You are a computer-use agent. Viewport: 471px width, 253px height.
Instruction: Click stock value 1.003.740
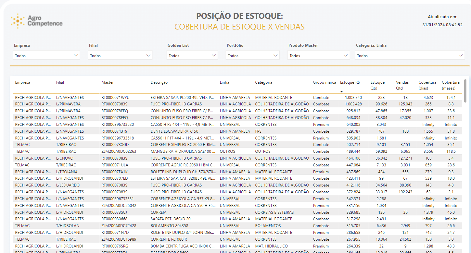pos(353,98)
